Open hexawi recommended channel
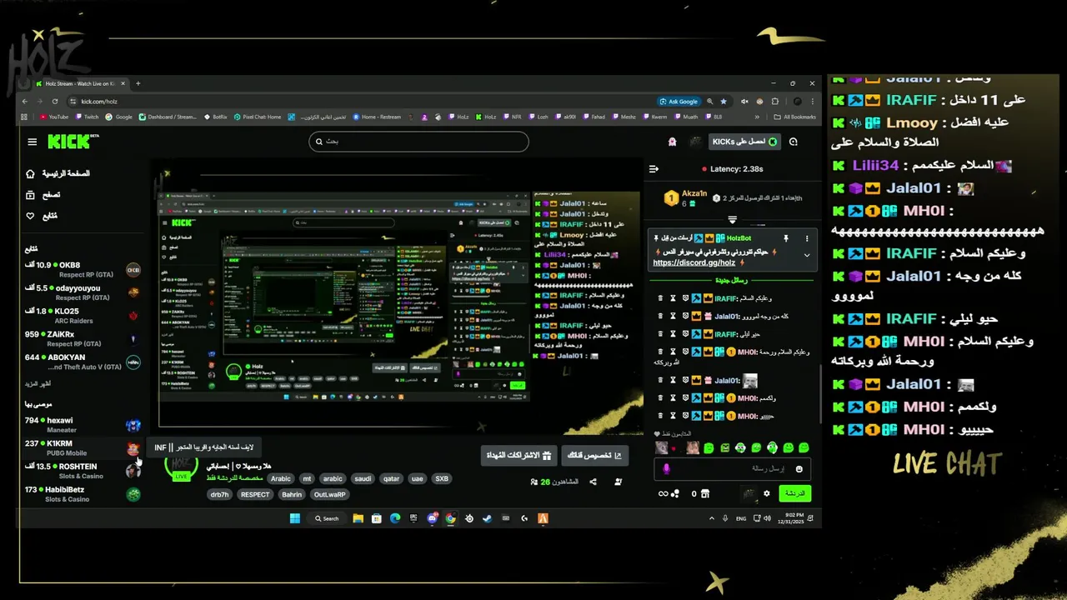The height and width of the screenshot is (600, 1067). click(83, 425)
